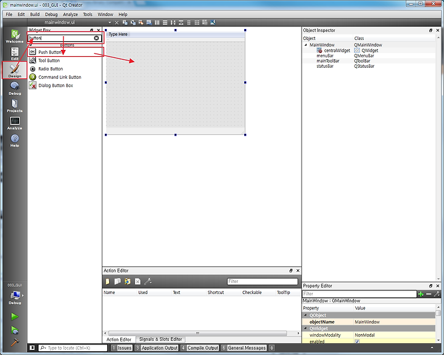
Task: Open the Window menu
Action: (105, 14)
